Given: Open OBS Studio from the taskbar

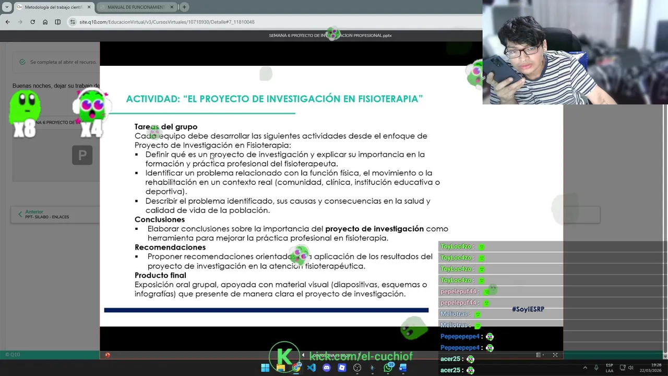Looking at the screenshot, I should click(x=357, y=368).
